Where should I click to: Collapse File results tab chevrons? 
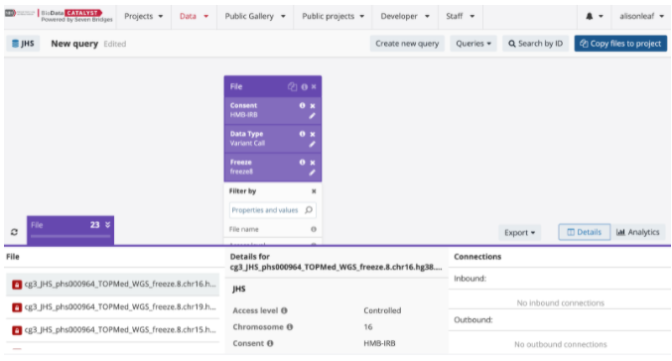click(107, 225)
